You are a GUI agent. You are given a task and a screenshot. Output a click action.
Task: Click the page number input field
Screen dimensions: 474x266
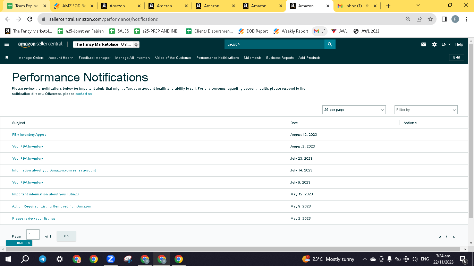[33, 234]
